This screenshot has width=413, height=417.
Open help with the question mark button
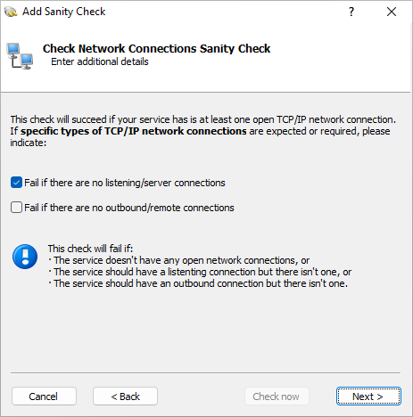click(351, 12)
